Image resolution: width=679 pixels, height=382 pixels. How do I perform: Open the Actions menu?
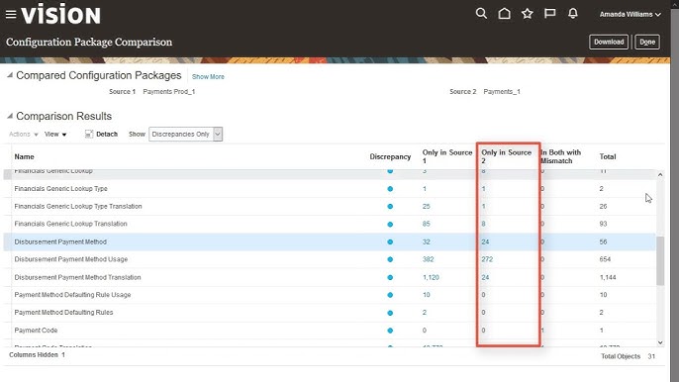pyautogui.click(x=24, y=135)
